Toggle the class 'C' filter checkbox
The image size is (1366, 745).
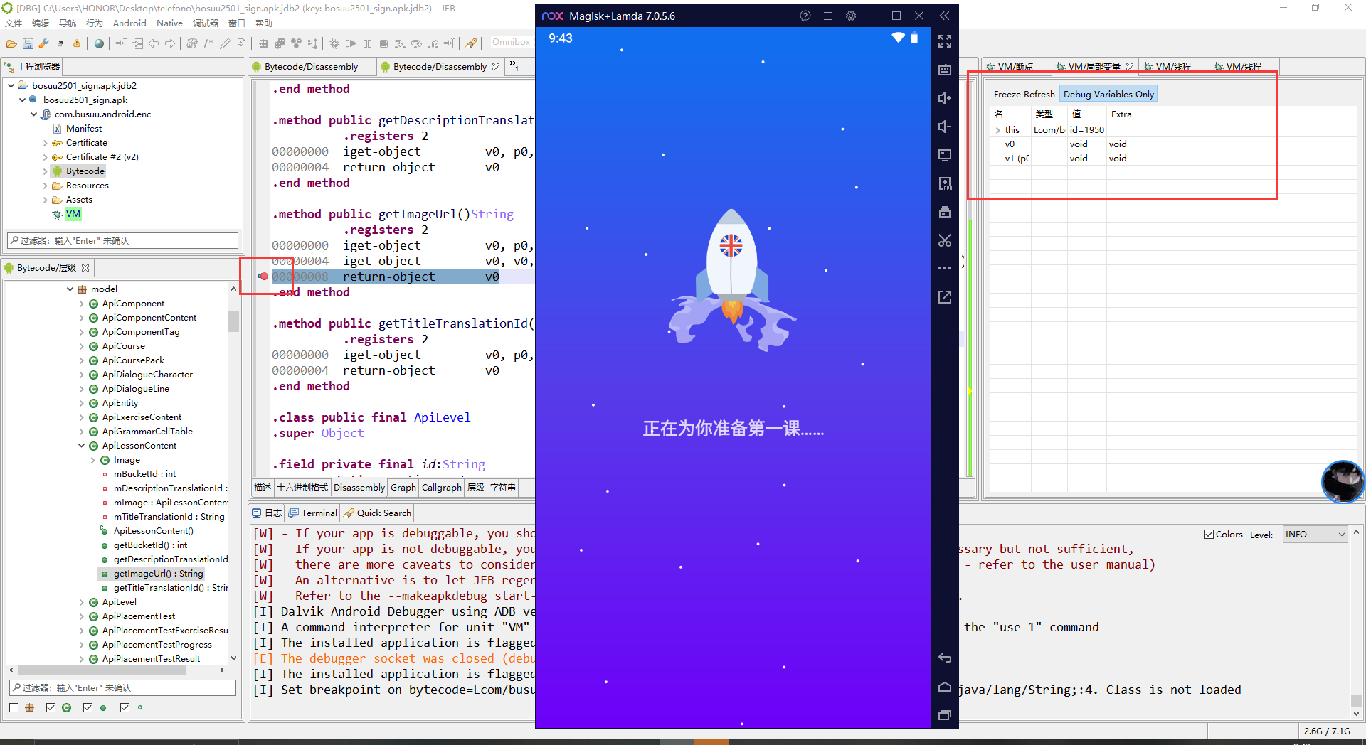[x=51, y=707]
